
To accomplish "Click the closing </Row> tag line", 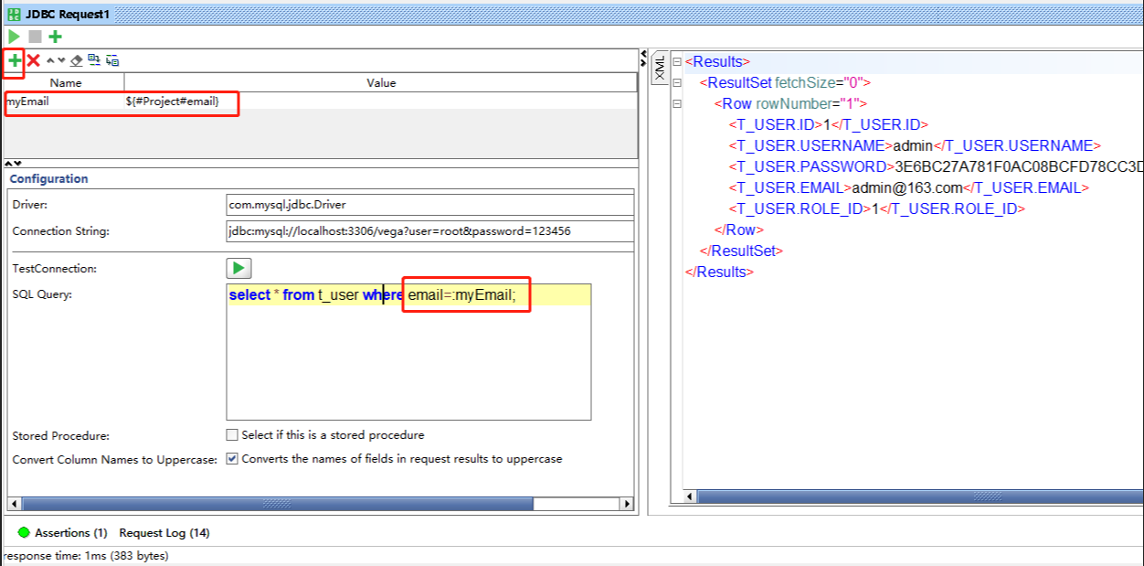I will (739, 230).
